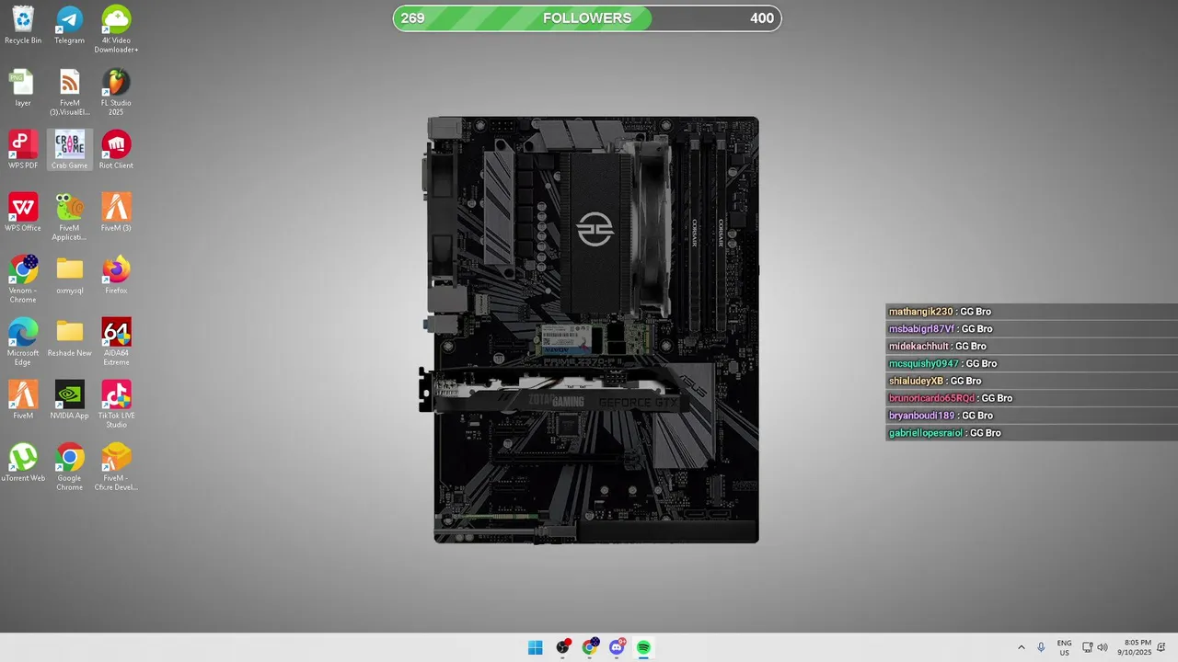Open Discord from the taskbar
The height and width of the screenshot is (662, 1178).
pos(617,647)
